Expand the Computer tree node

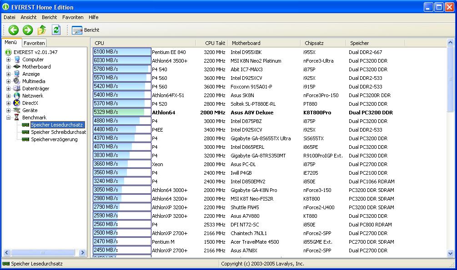(x=8, y=59)
